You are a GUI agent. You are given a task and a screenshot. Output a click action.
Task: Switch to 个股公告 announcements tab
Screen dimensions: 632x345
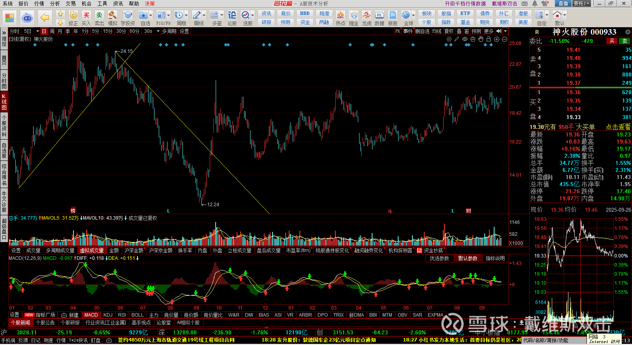[45, 323]
